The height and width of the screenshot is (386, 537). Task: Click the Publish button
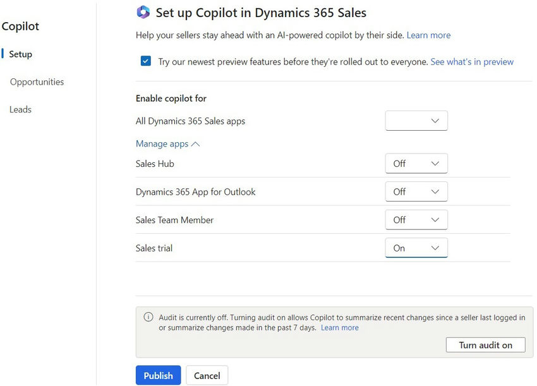(158, 375)
